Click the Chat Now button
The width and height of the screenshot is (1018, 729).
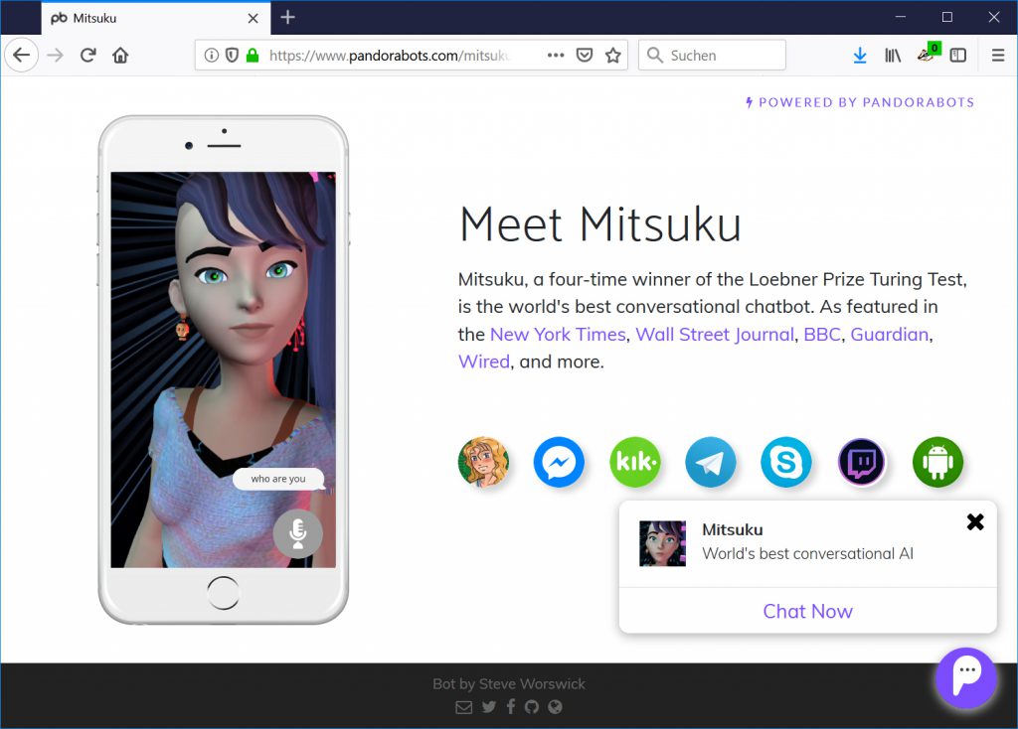click(x=807, y=611)
